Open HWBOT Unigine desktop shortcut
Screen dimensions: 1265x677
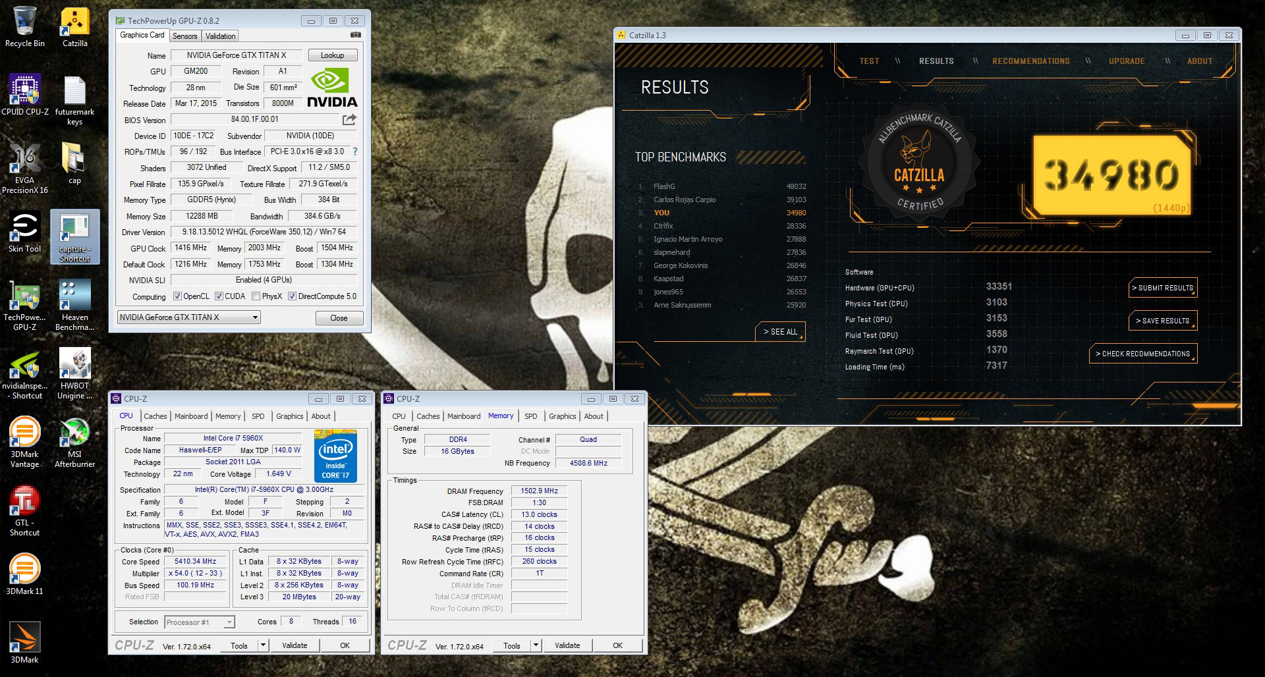(75, 374)
